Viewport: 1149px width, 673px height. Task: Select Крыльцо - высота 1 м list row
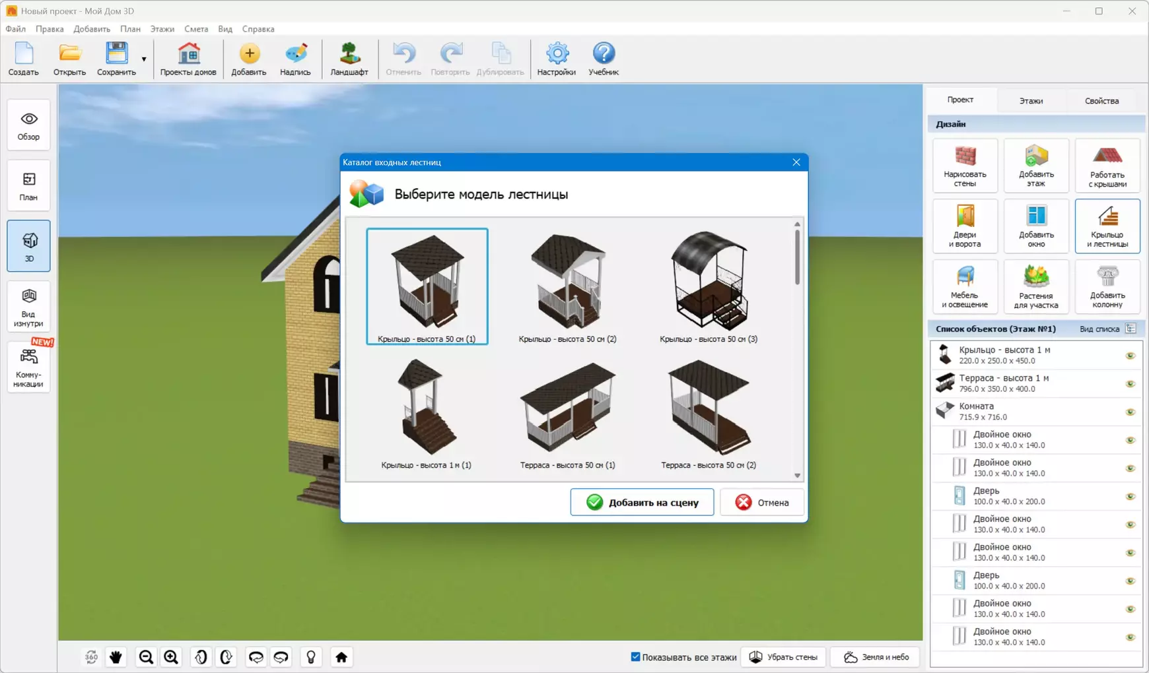[x=1036, y=355]
